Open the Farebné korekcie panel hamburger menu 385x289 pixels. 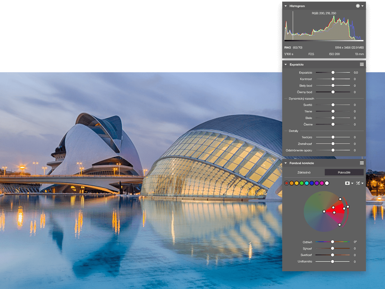point(362,163)
